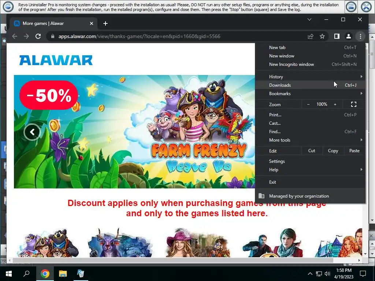Open the pink hat woman game thumbnail

[198, 243]
